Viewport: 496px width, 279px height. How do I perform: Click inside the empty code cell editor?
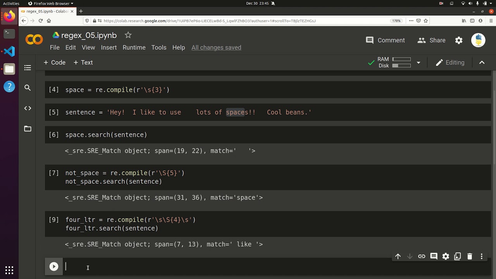(x=232, y=267)
